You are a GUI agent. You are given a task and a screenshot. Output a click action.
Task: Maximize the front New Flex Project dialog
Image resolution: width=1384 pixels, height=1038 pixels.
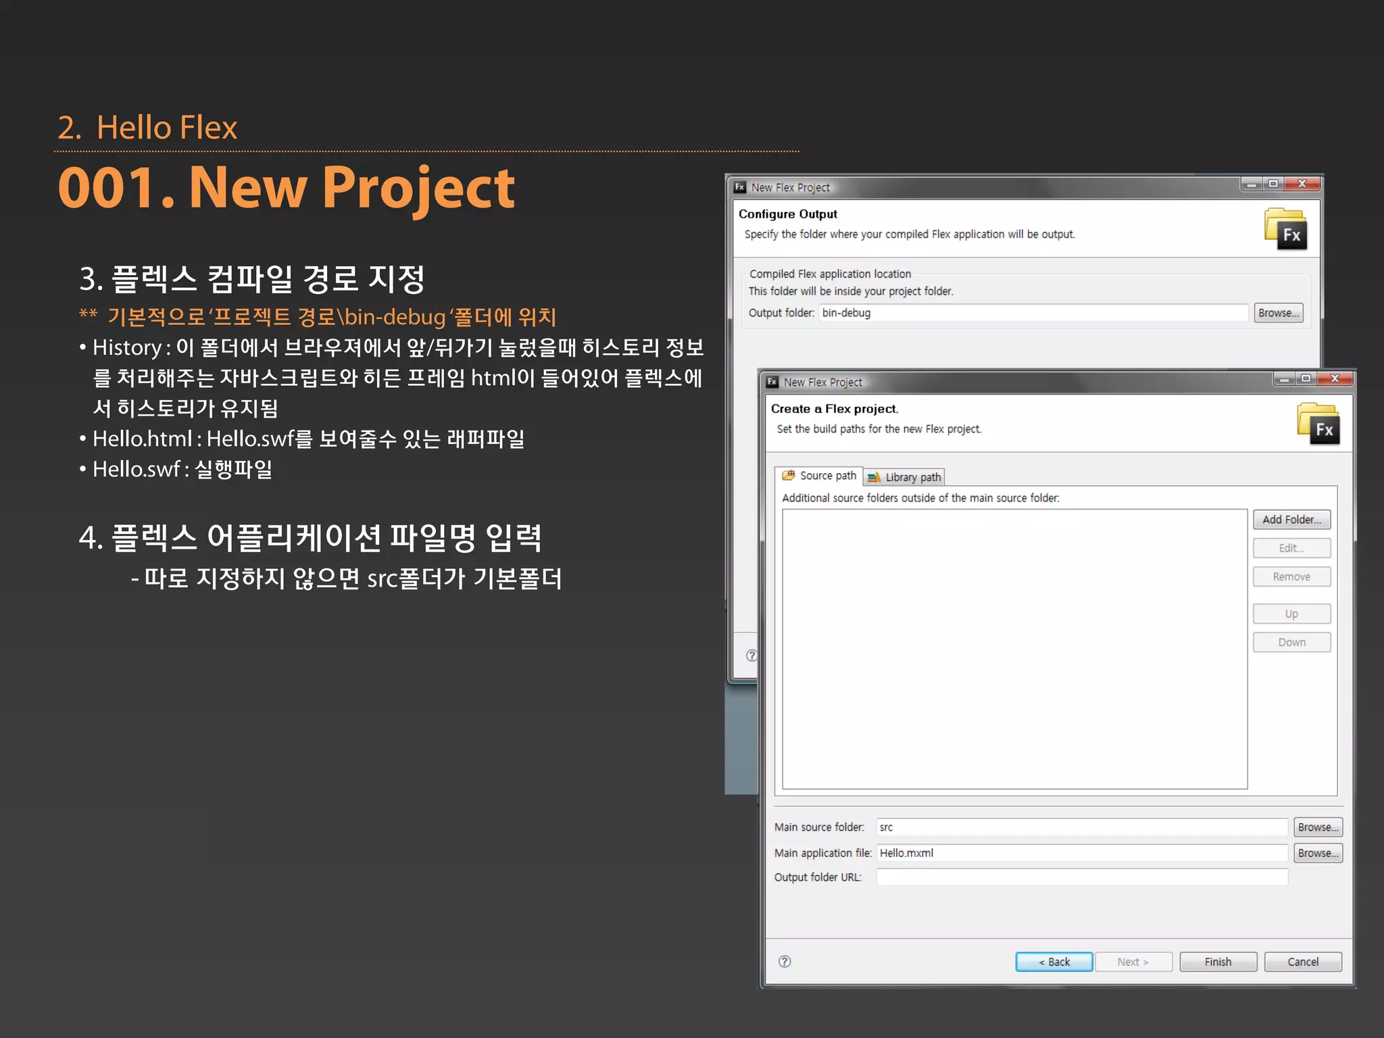pyautogui.click(x=1306, y=379)
